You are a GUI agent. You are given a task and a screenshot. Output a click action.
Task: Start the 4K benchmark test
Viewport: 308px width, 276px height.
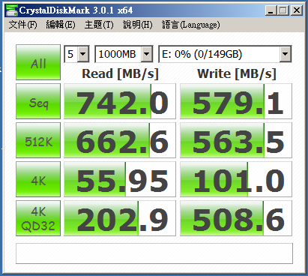pyautogui.click(x=38, y=179)
